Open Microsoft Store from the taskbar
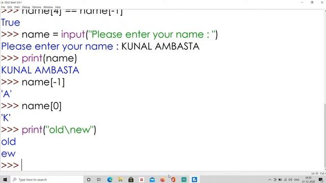 [x=131, y=179]
